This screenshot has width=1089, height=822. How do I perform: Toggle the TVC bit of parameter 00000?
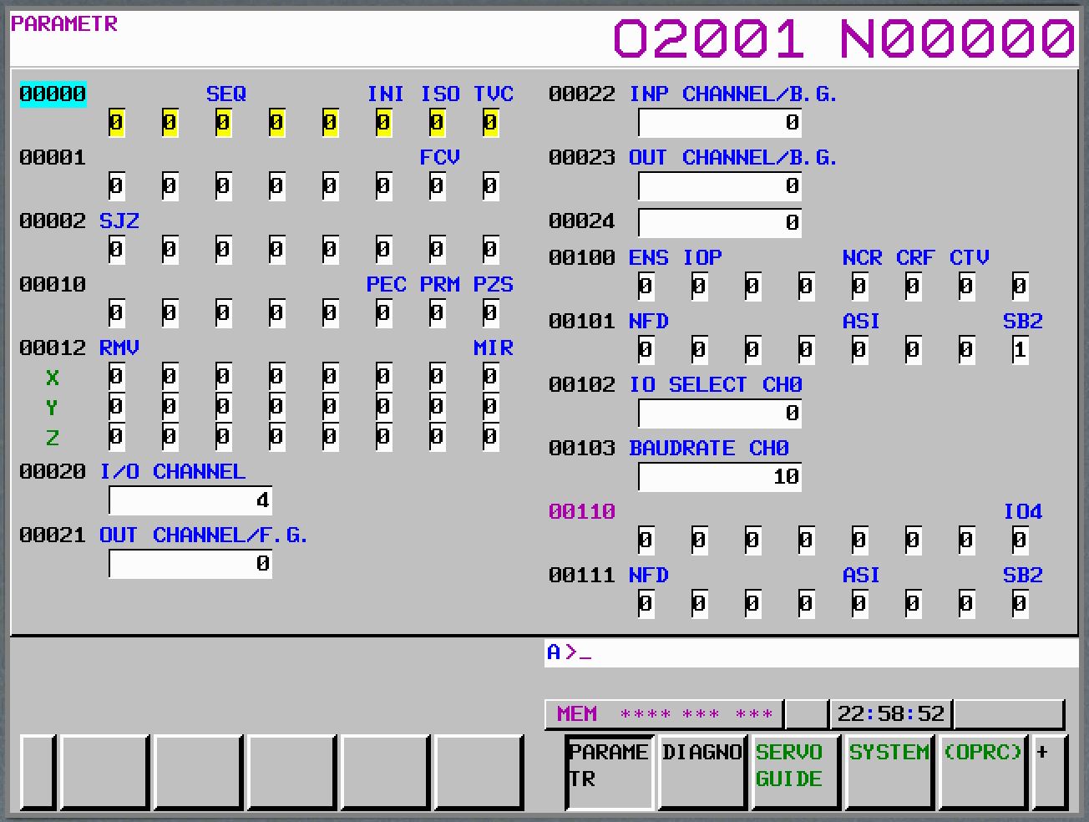coord(490,123)
